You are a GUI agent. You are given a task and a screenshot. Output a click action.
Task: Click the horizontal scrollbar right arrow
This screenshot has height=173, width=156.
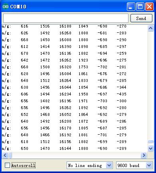(144, 155)
